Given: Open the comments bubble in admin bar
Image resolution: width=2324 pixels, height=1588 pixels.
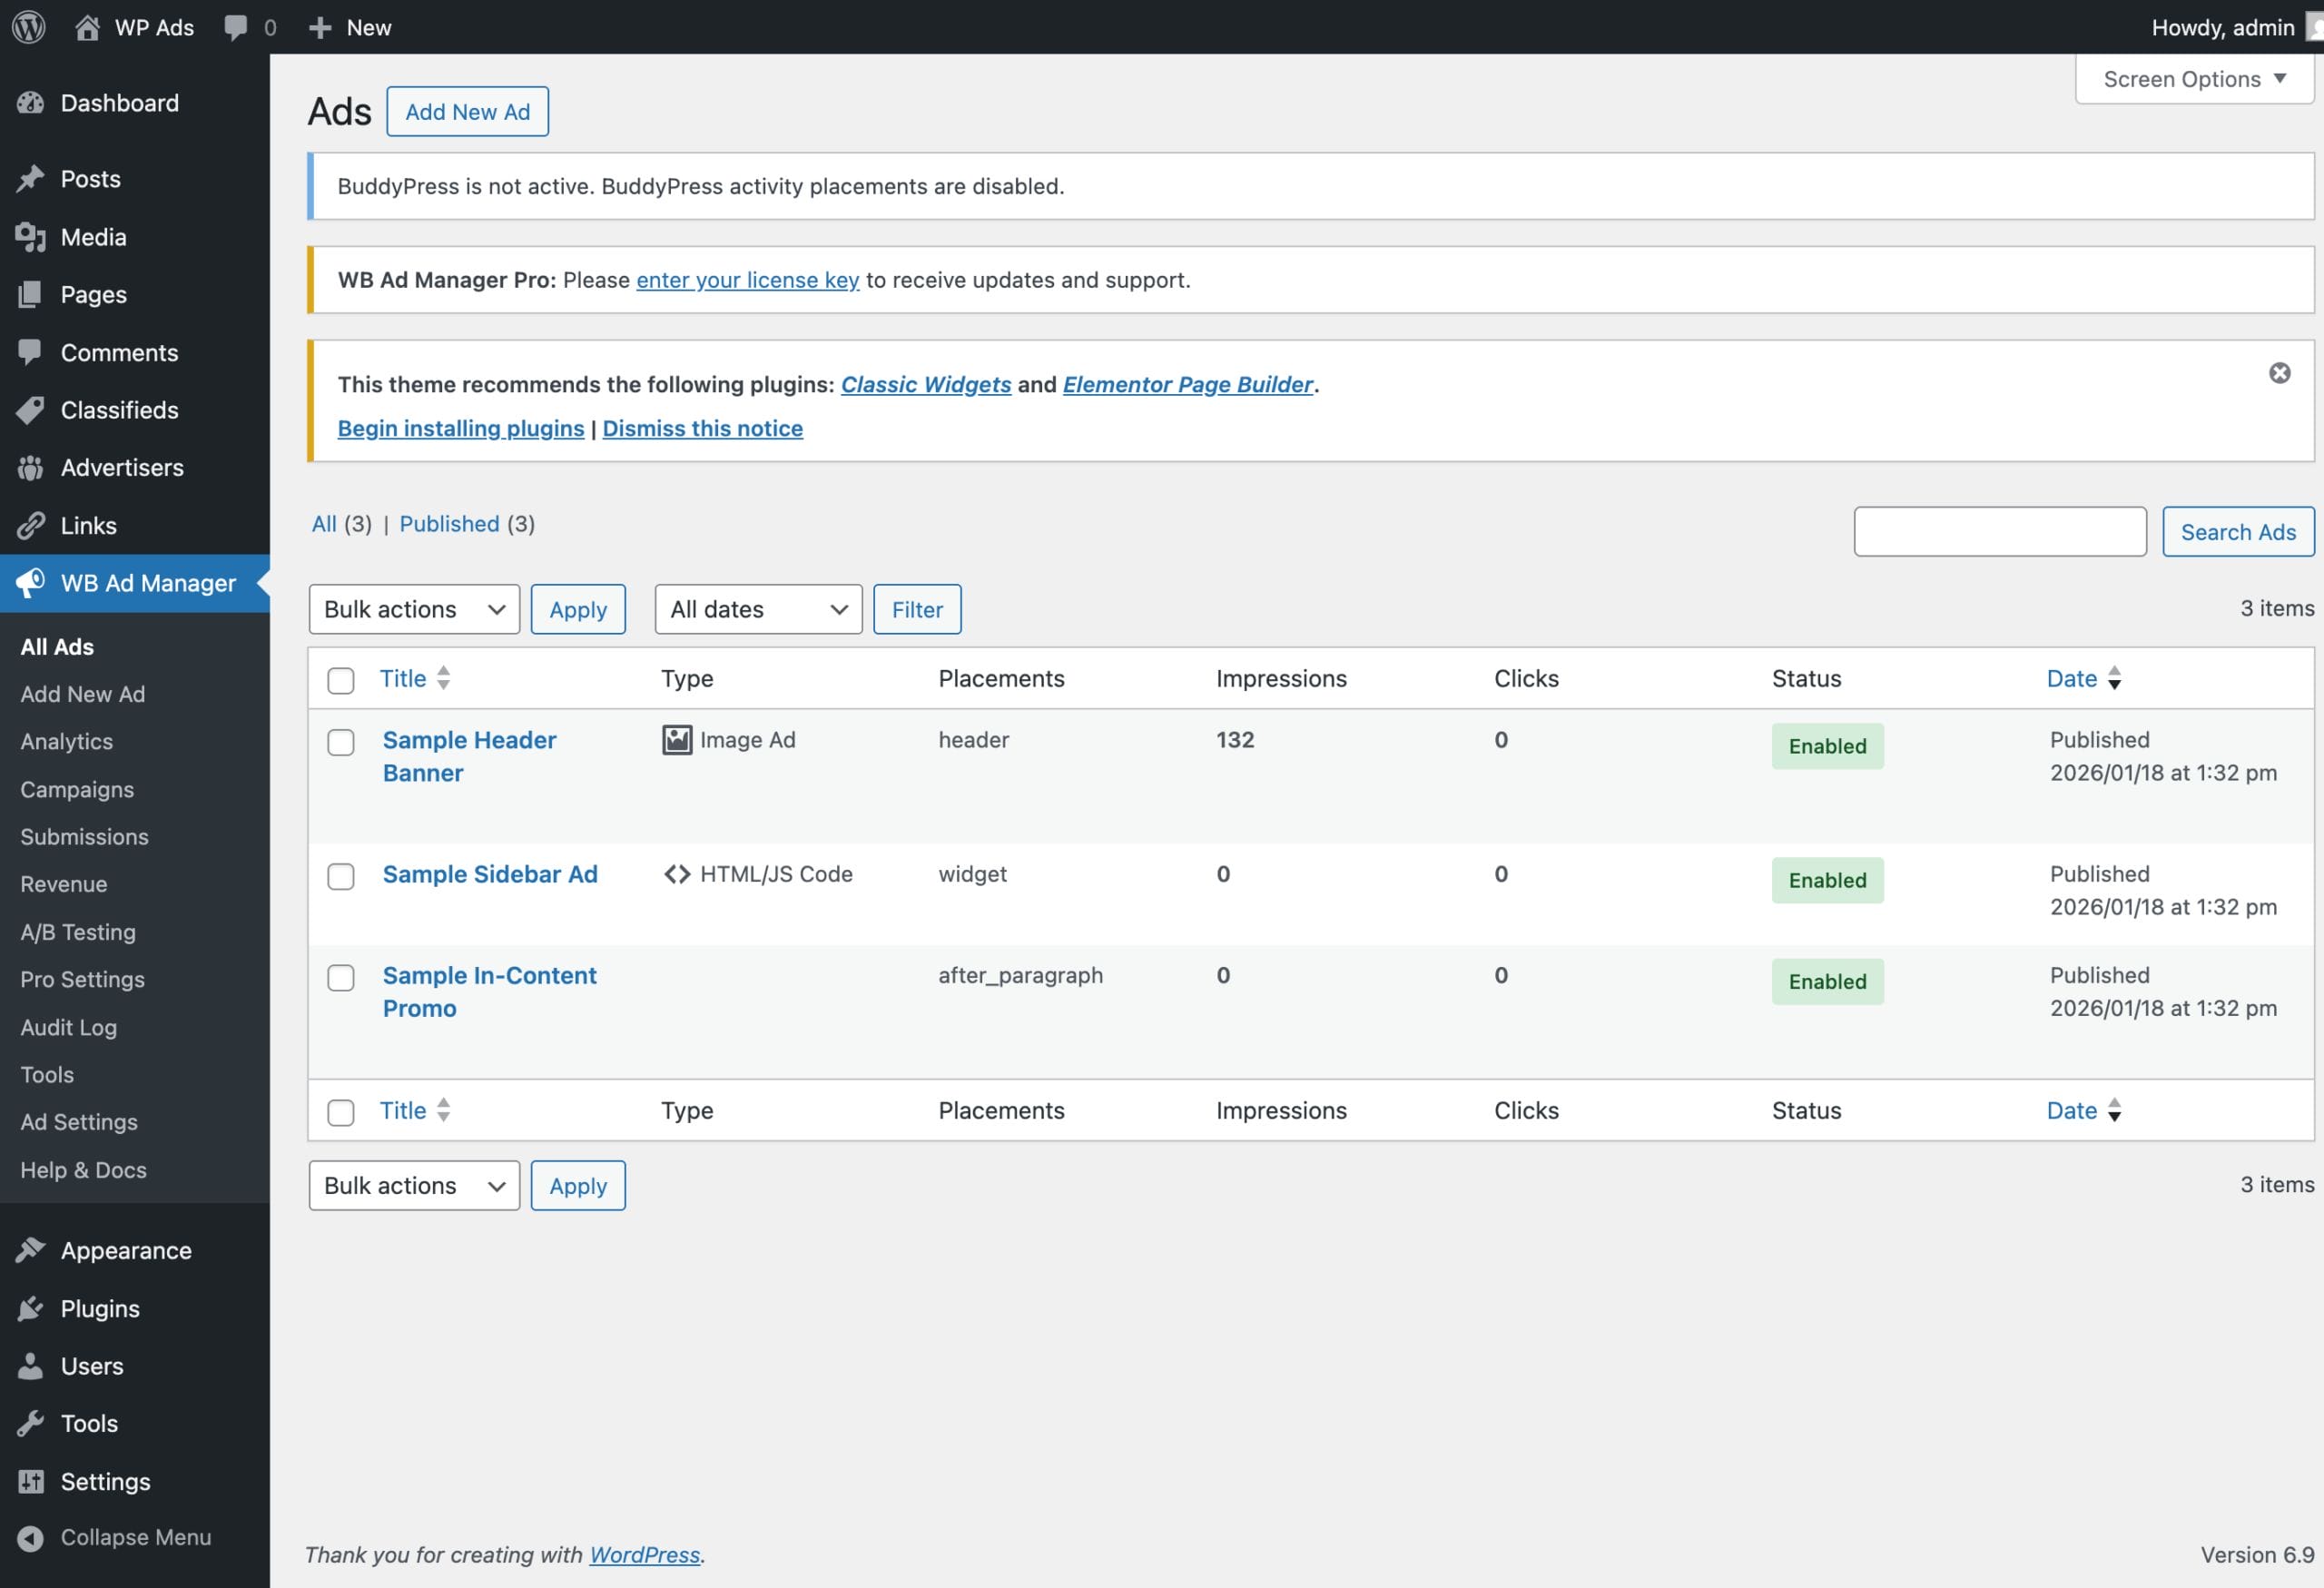Looking at the screenshot, I should pos(237,27).
